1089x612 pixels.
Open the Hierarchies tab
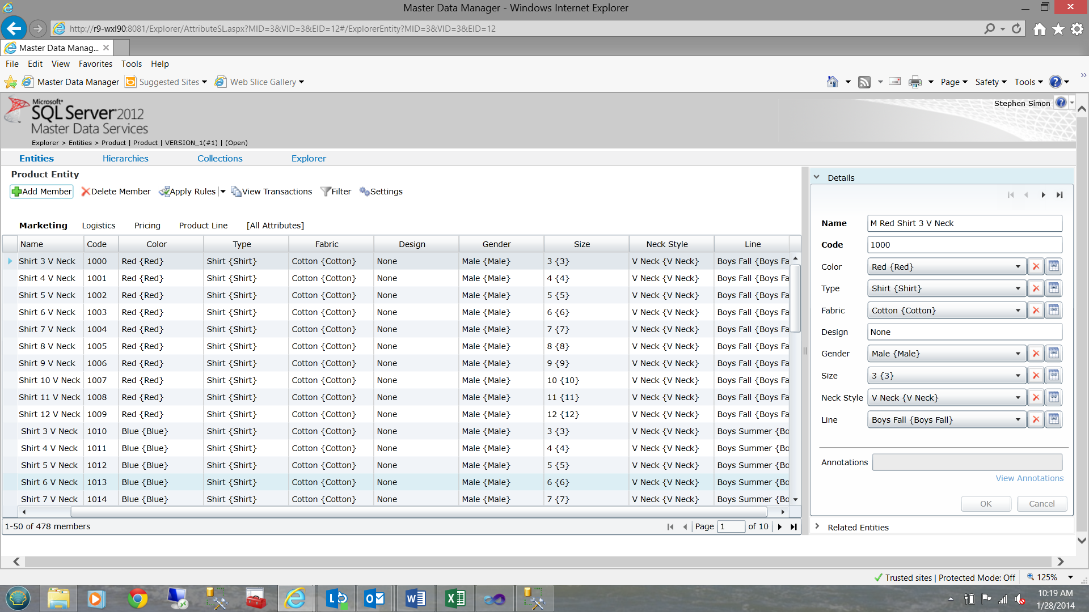tap(125, 159)
